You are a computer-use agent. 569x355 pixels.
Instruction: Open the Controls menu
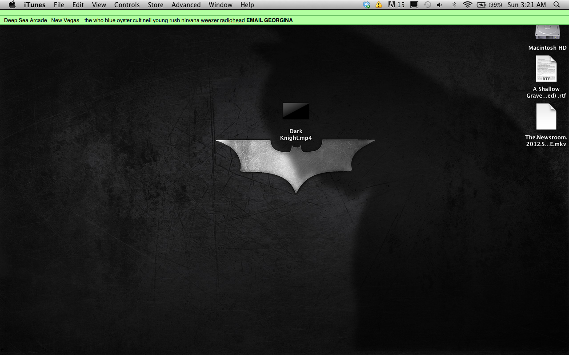coord(127,5)
